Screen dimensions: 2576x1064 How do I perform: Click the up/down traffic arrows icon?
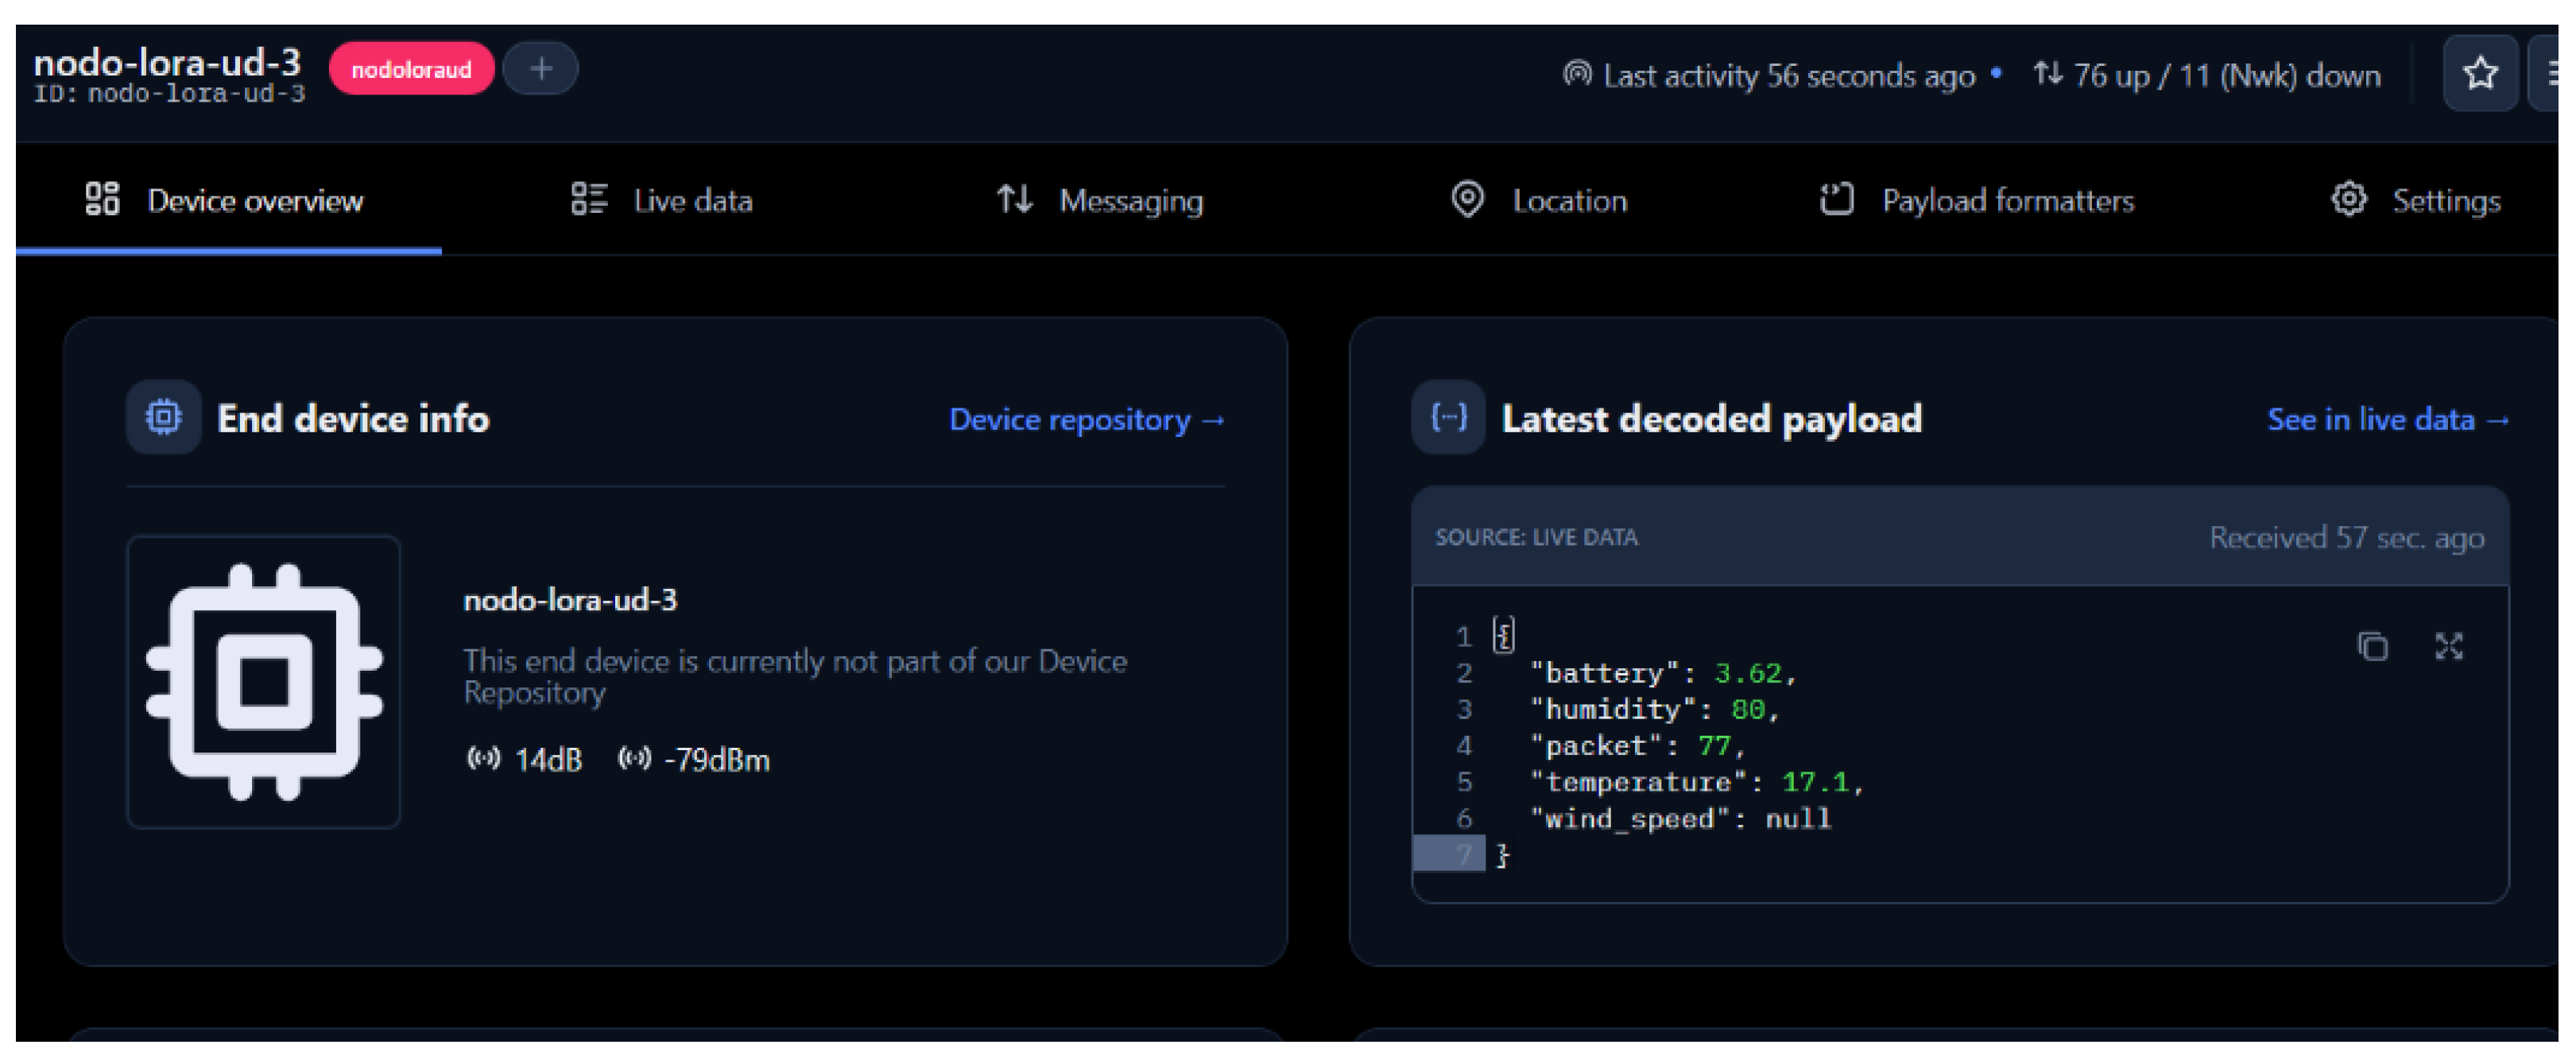(x=2047, y=74)
